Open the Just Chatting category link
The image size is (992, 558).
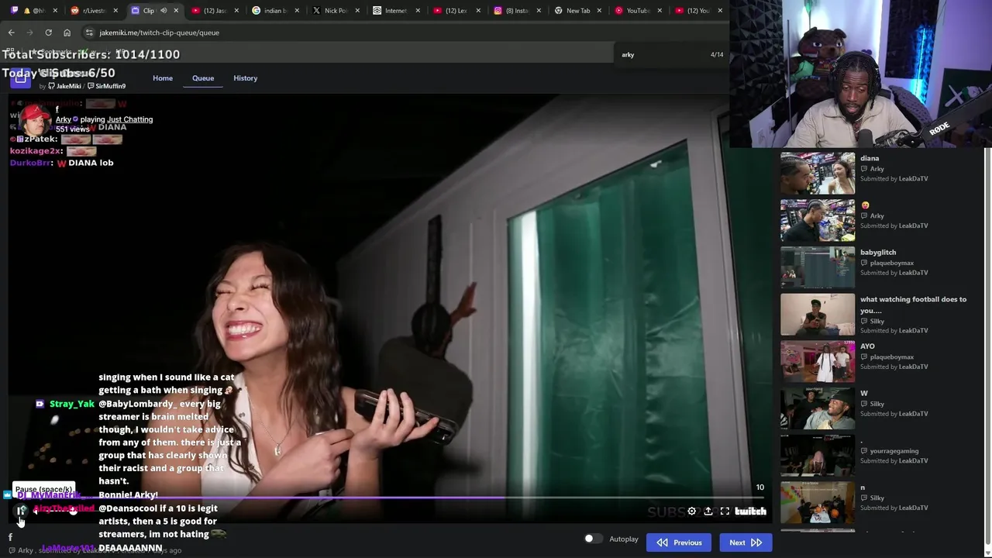coord(130,119)
